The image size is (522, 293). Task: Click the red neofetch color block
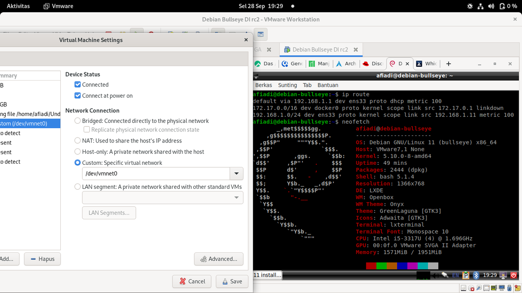[x=371, y=266]
